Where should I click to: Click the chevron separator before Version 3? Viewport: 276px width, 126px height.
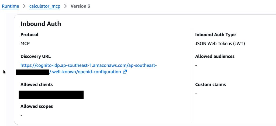click(x=65, y=6)
